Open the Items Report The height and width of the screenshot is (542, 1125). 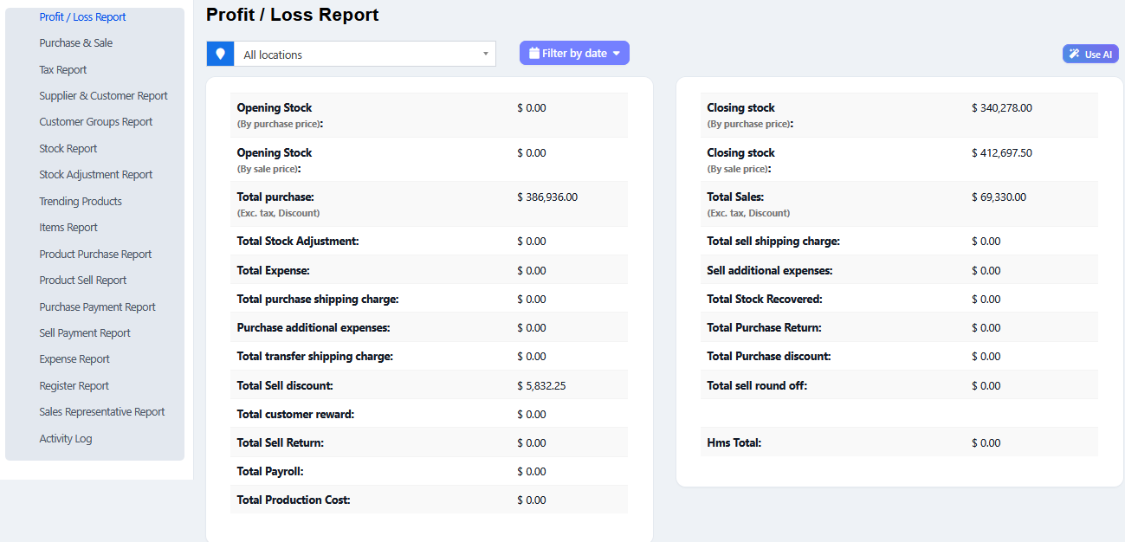pos(68,227)
